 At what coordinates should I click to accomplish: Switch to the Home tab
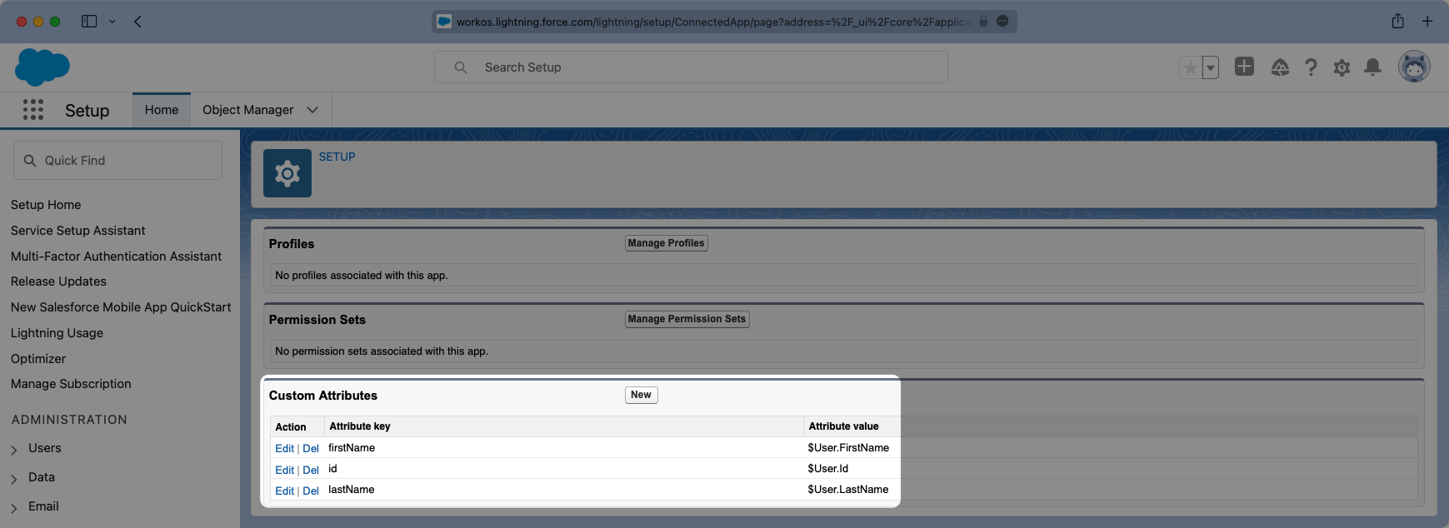pos(162,110)
